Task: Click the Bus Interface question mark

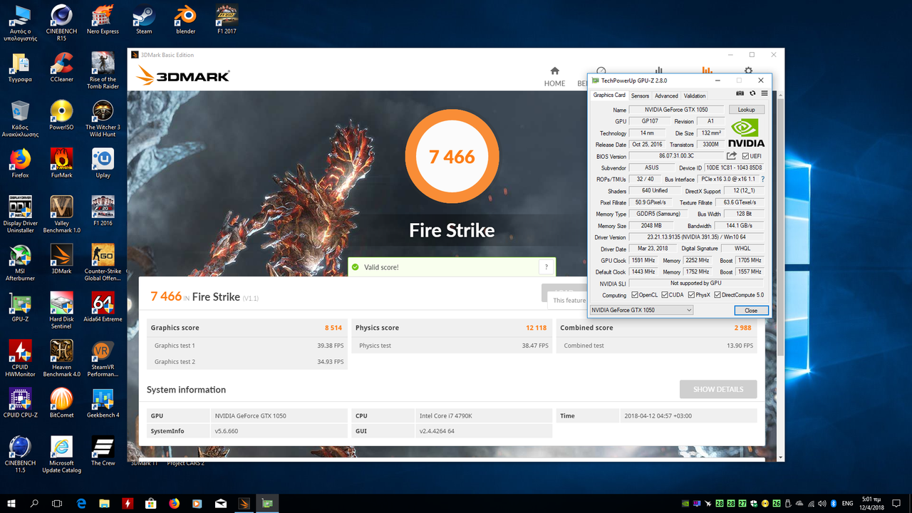Action: tap(763, 179)
